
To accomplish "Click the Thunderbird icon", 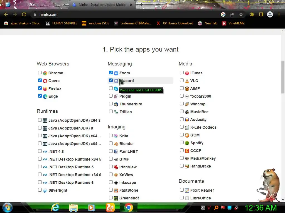I will point(116,104).
